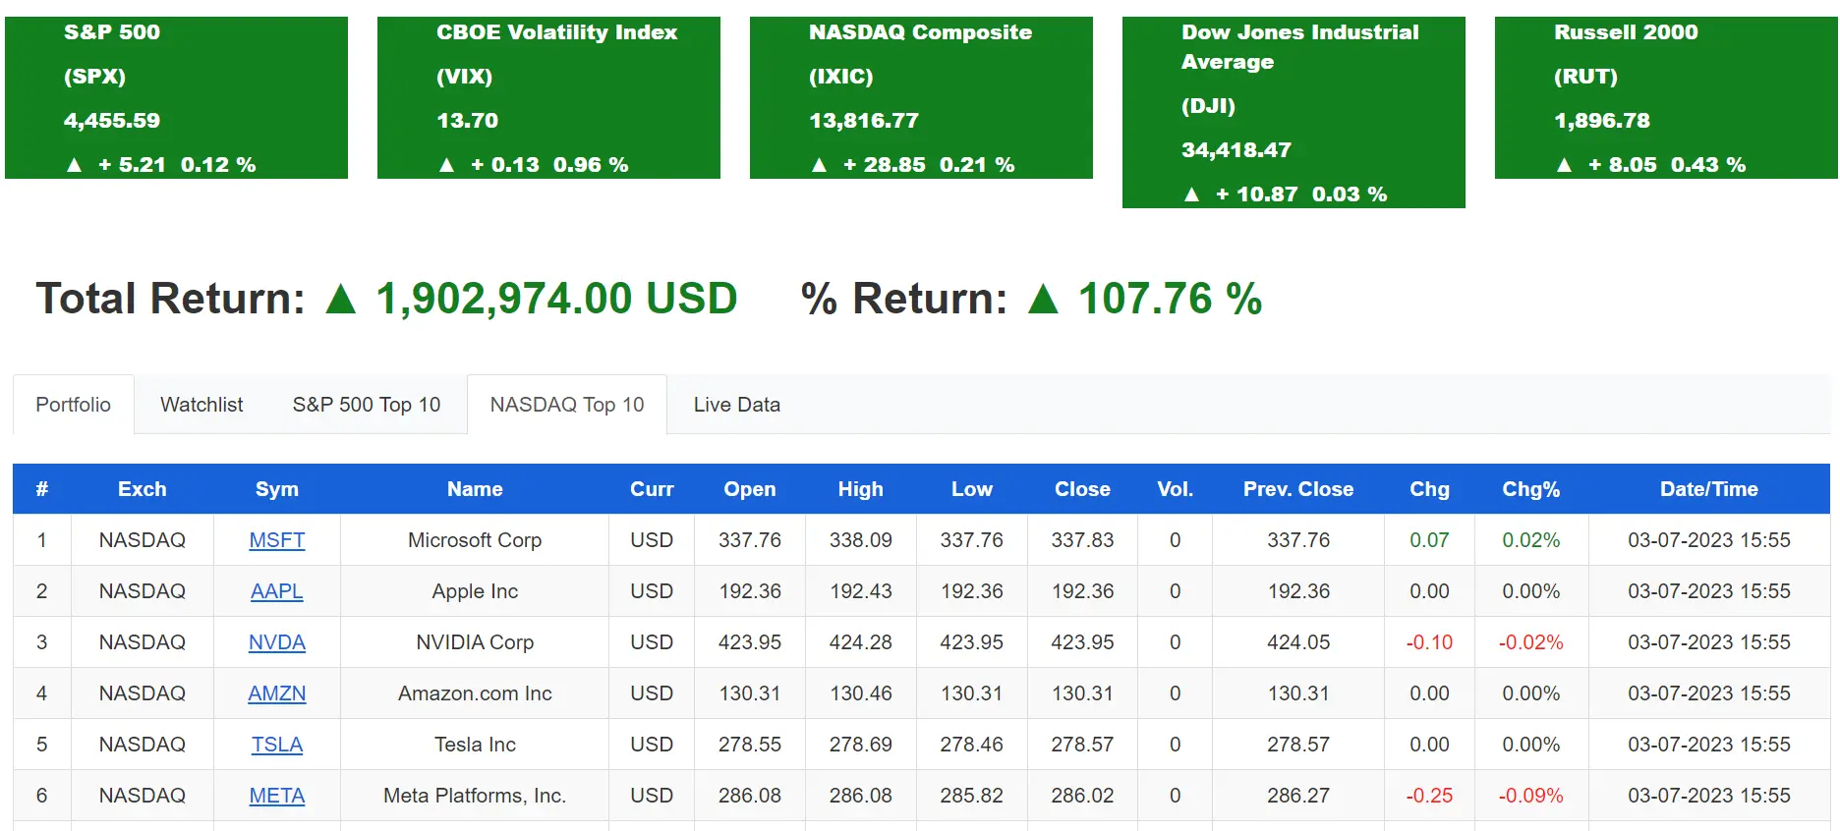Click the Prev. Close column header
Image resolution: width=1840 pixels, height=831 pixels.
pyautogui.click(x=1298, y=489)
